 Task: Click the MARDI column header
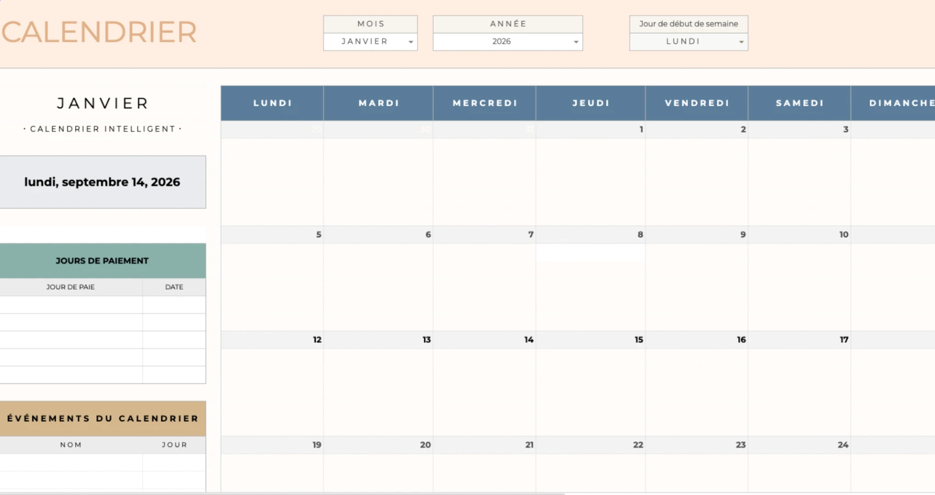[379, 103]
